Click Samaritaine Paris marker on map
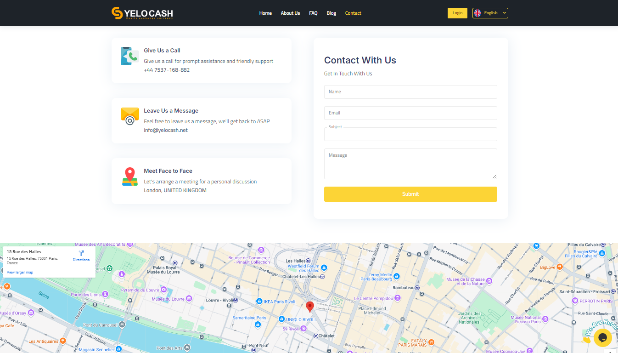The image size is (618, 353). [257, 325]
